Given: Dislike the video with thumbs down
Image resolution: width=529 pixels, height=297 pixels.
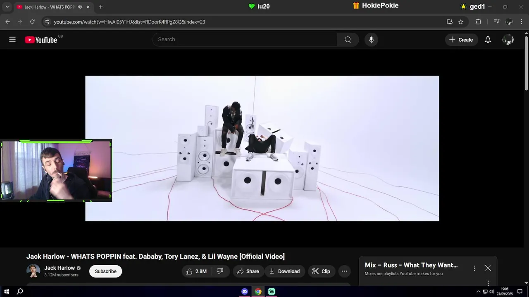Looking at the screenshot, I should (220, 271).
